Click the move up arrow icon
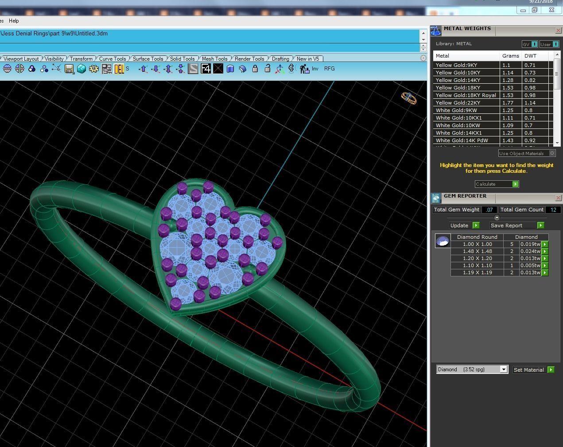The width and height of the screenshot is (563, 447). (143, 69)
